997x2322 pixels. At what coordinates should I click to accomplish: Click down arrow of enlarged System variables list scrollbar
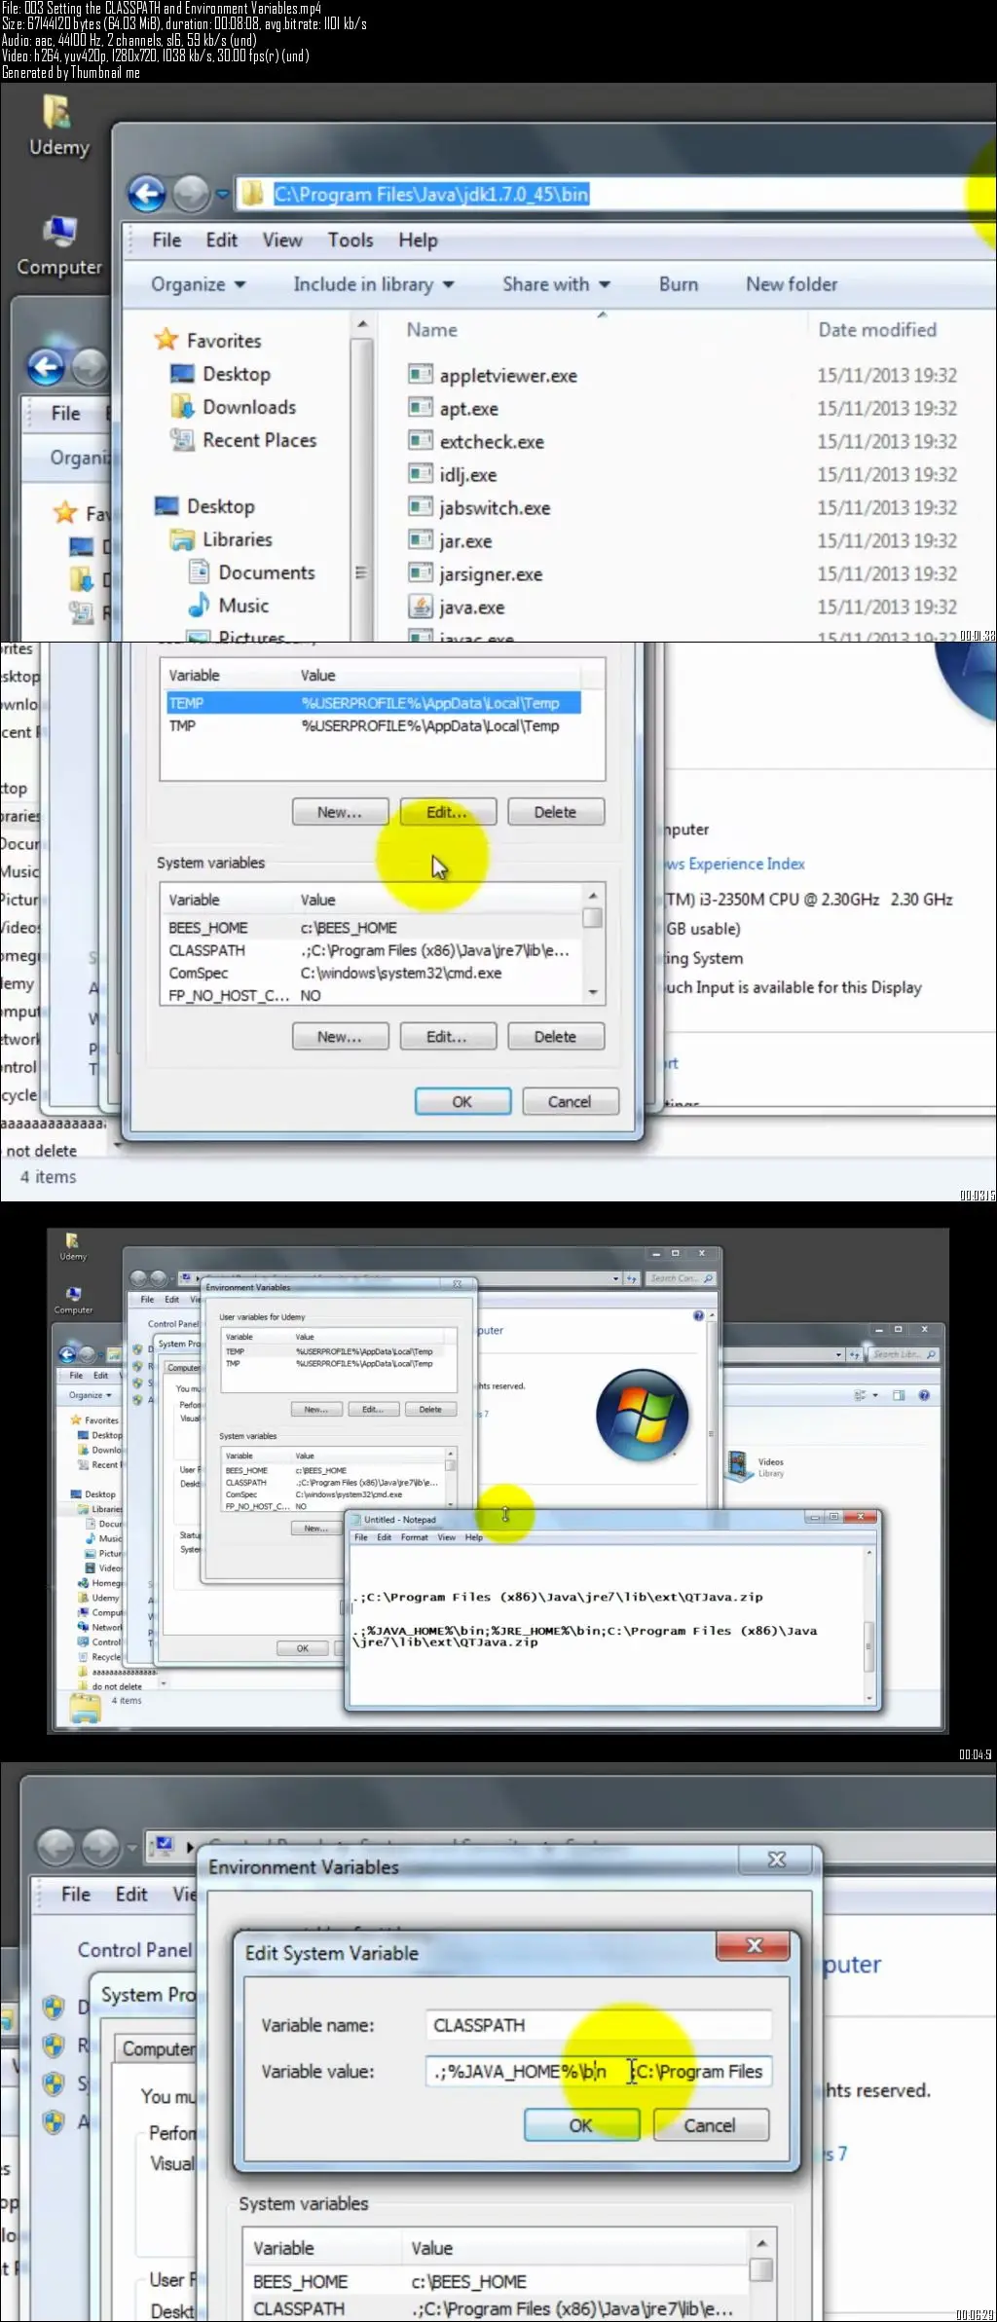(x=592, y=993)
